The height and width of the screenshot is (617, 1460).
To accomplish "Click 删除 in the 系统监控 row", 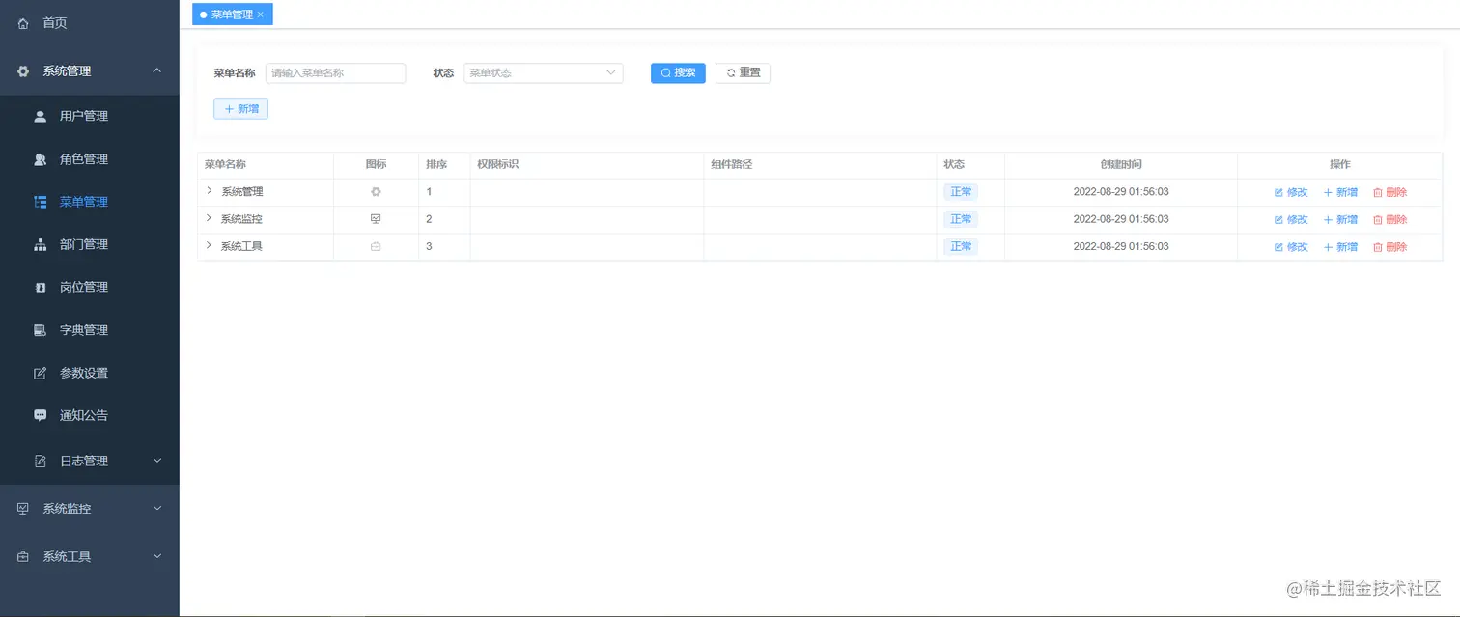I will click(1390, 219).
